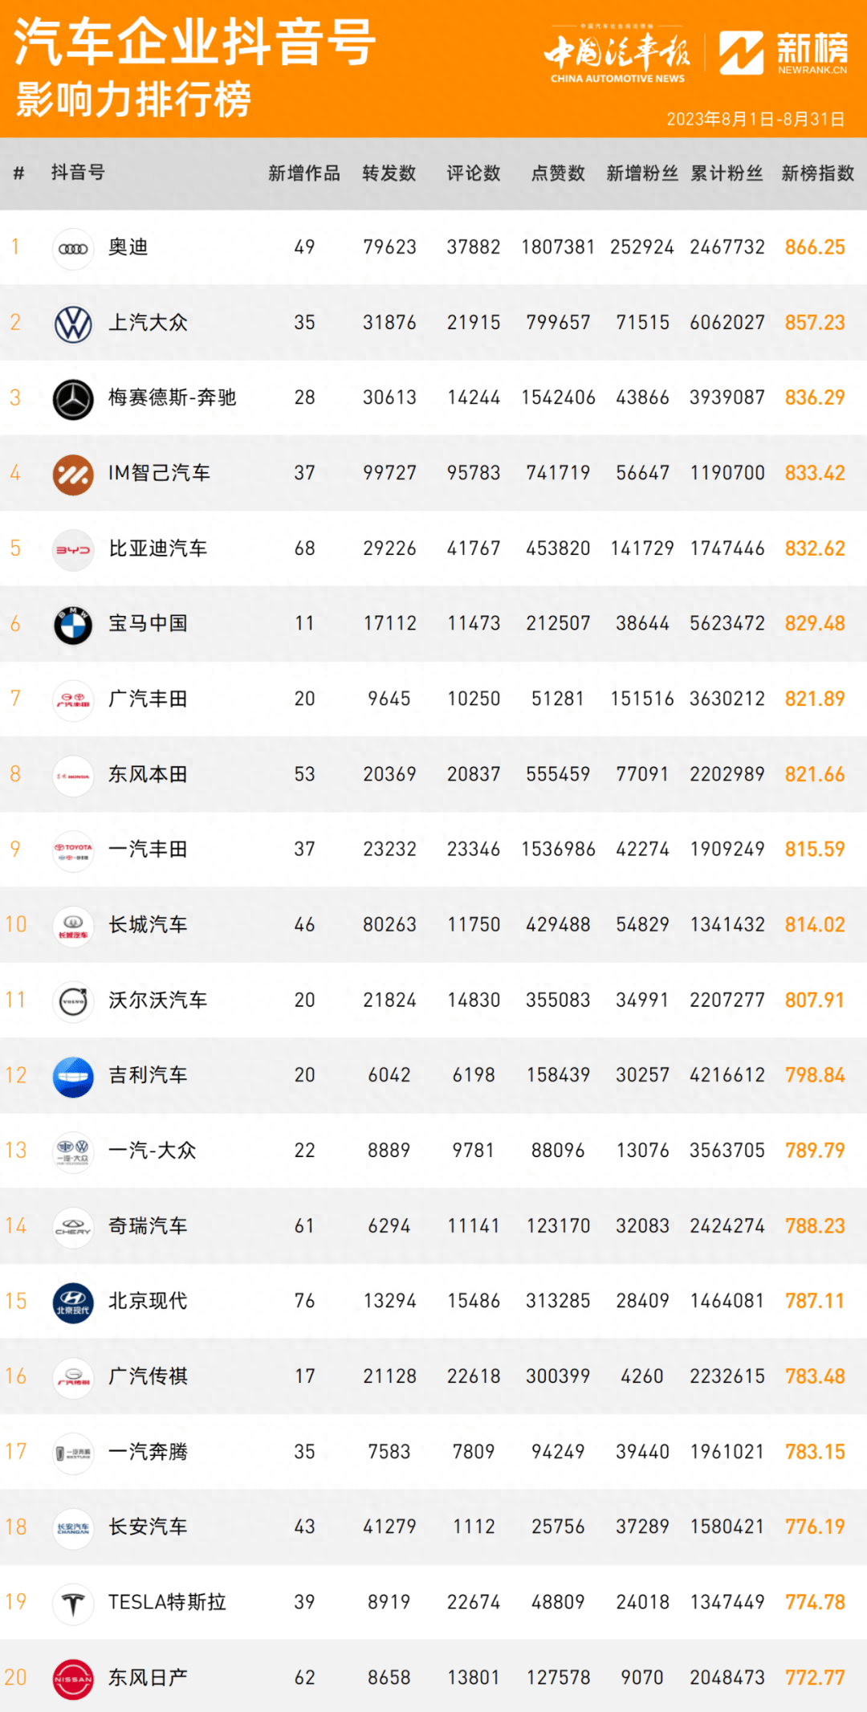Click the 新增作品 column header
The image size is (867, 1712).
coord(304,173)
